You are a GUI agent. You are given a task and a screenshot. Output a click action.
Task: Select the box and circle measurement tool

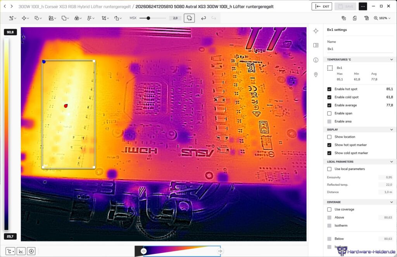[37, 18]
